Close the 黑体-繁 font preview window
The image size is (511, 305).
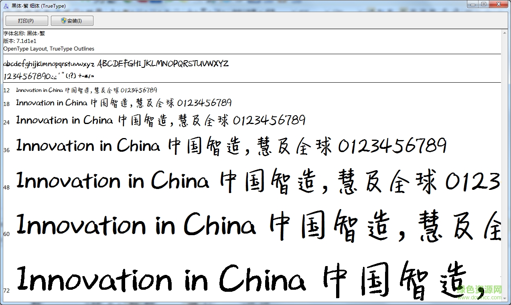pos(499,4)
